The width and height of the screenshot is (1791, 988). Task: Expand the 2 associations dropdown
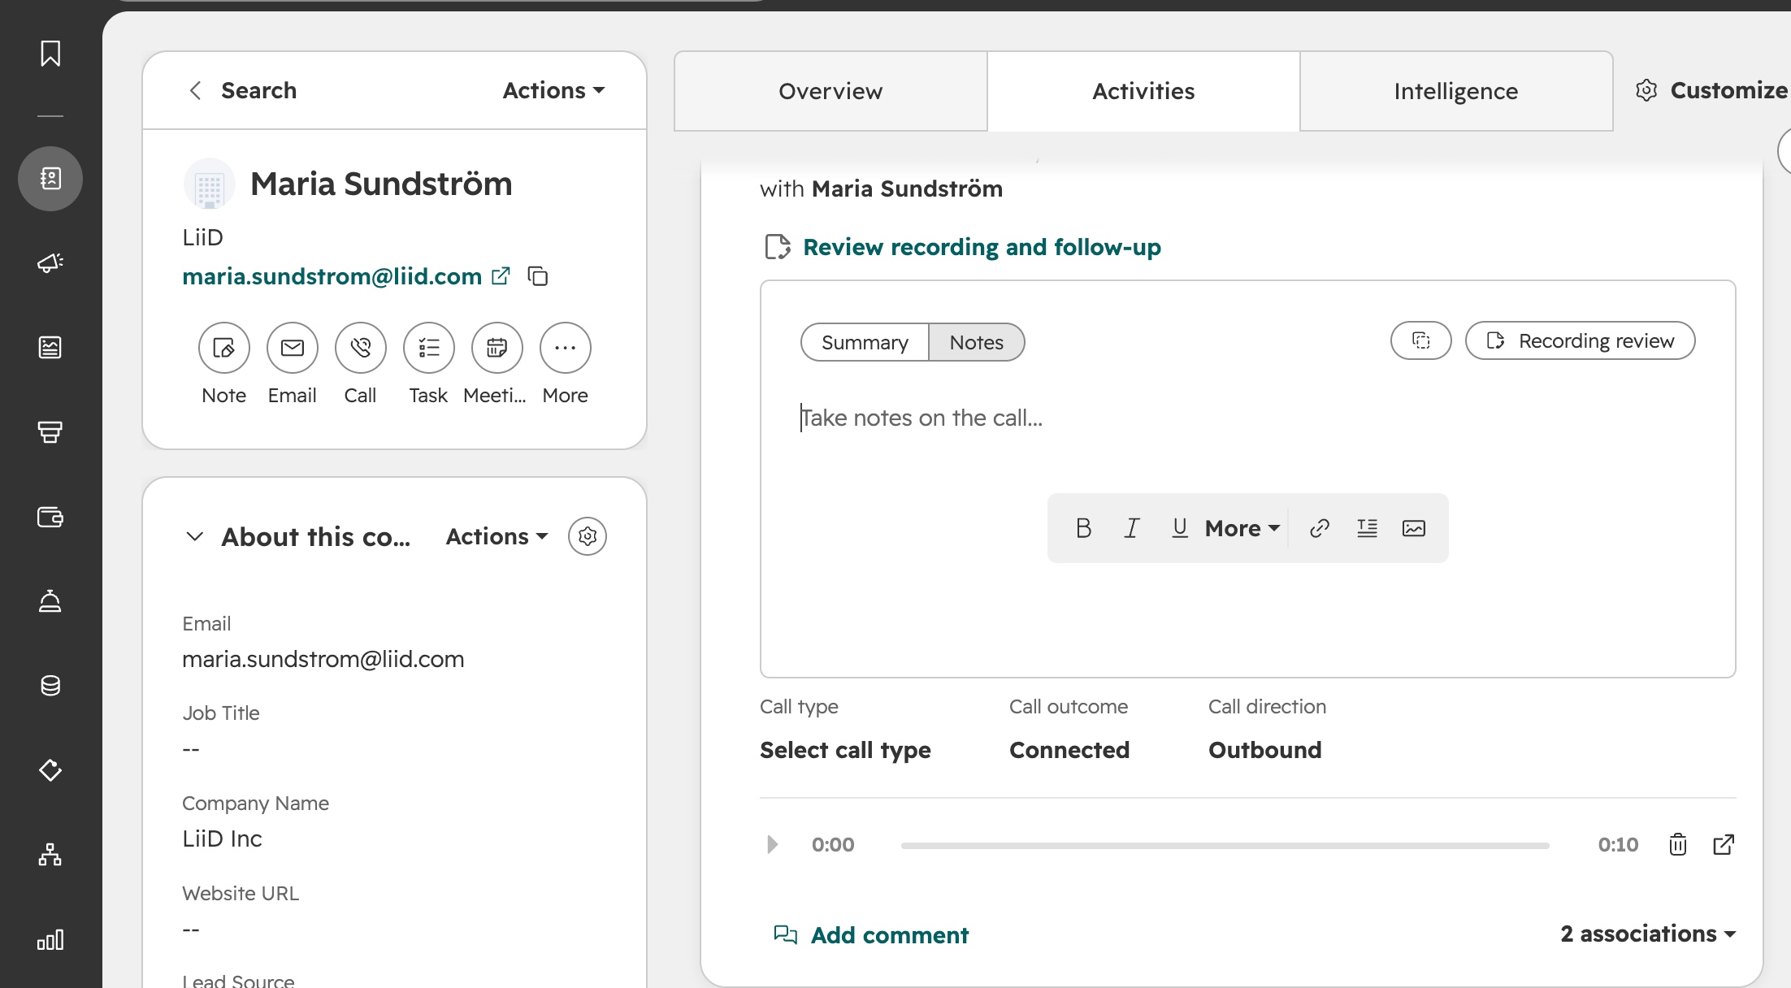point(1648,934)
